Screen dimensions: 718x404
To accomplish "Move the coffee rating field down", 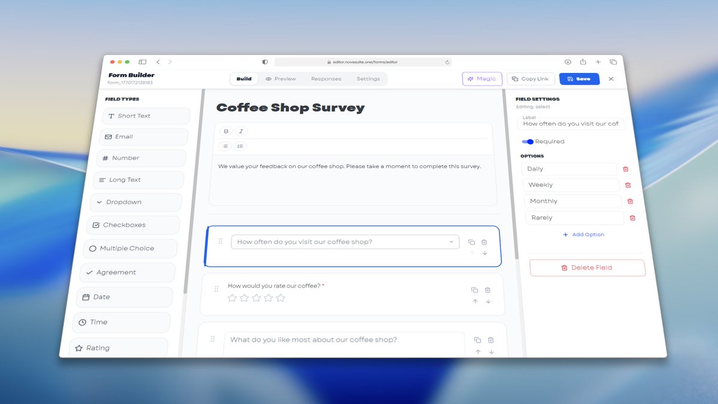I will (488, 302).
